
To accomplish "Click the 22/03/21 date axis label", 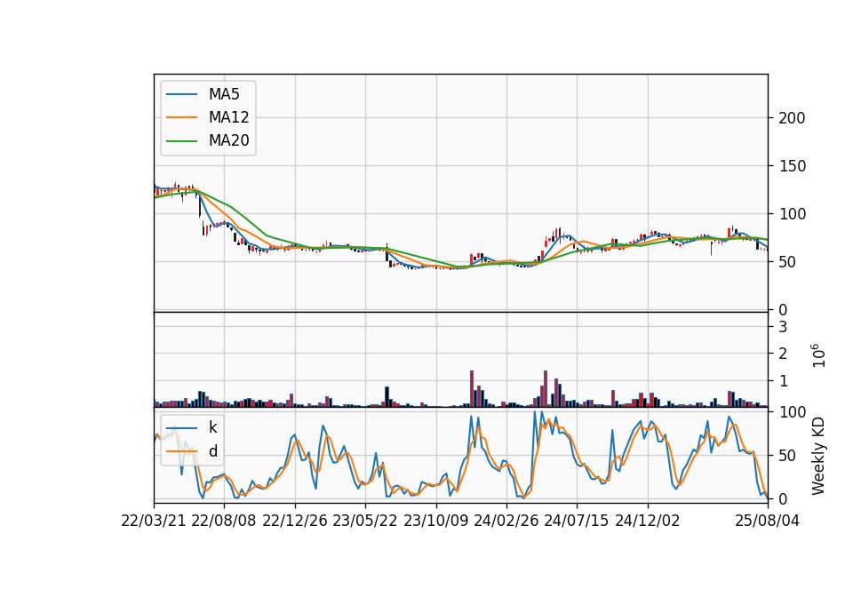I will tap(154, 521).
